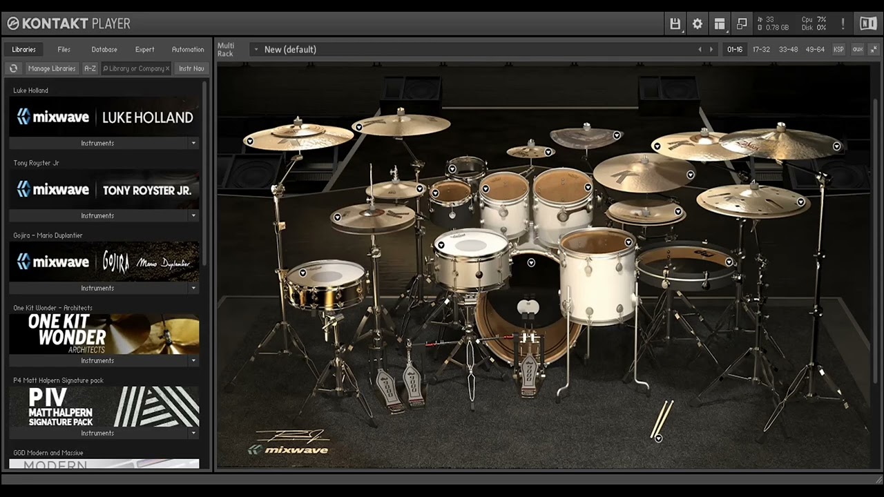This screenshot has width=884, height=497.
Task: Click the New (default) multi name
Action: coord(290,49)
